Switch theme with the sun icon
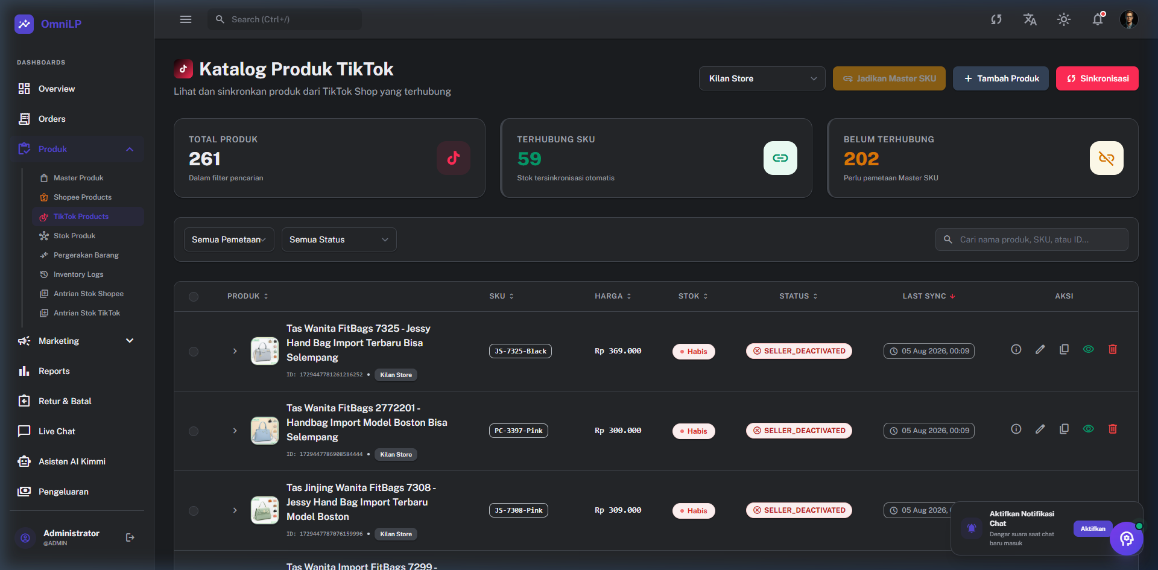1158x570 pixels. pos(1064,19)
